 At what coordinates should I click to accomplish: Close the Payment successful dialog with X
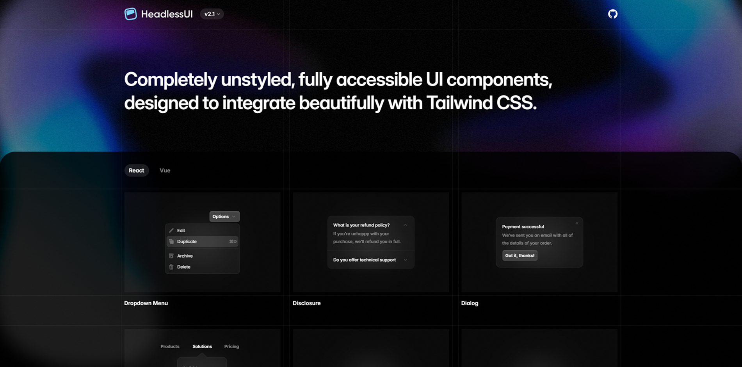(x=577, y=223)
